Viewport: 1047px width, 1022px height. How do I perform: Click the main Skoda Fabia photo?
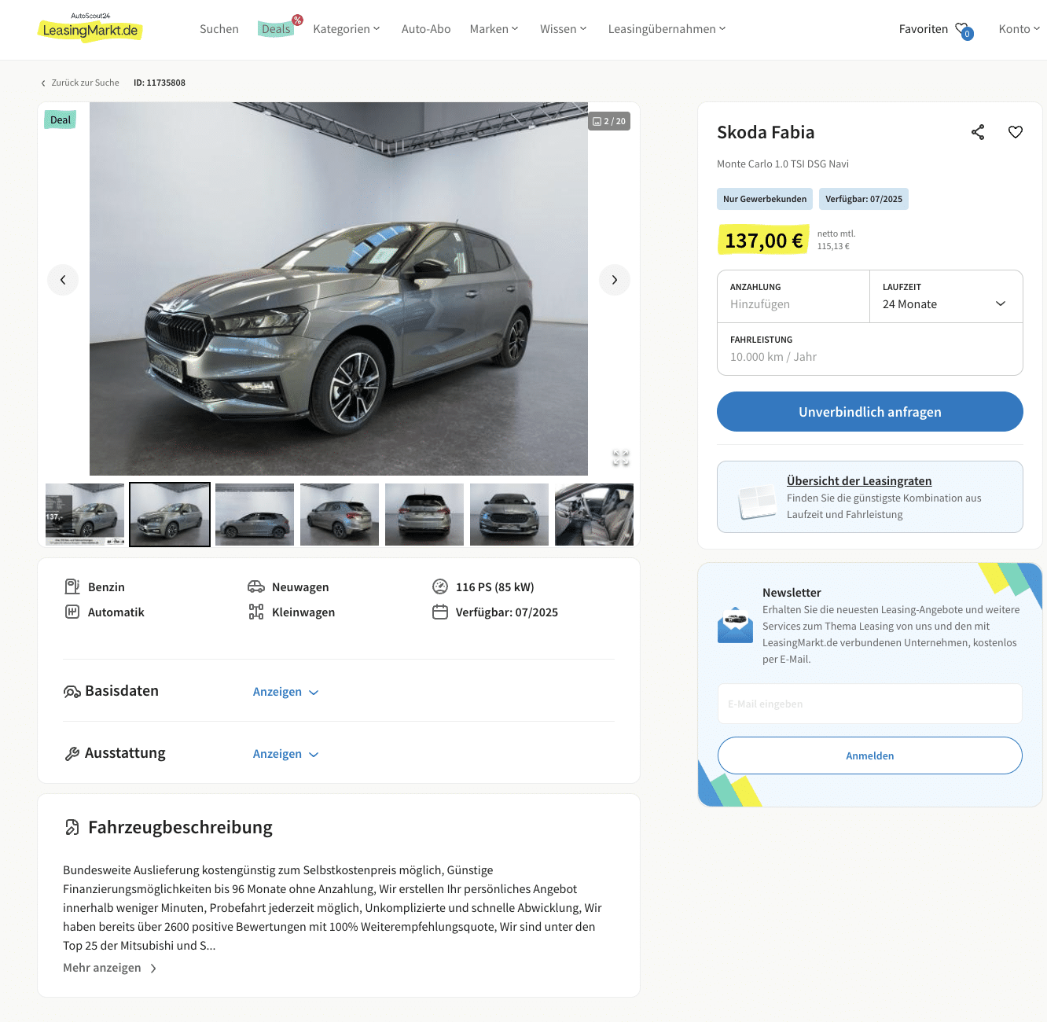tap(339, 289)
